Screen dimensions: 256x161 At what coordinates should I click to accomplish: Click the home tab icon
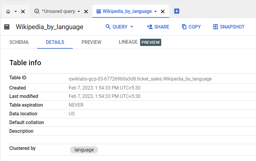(8, 11)
